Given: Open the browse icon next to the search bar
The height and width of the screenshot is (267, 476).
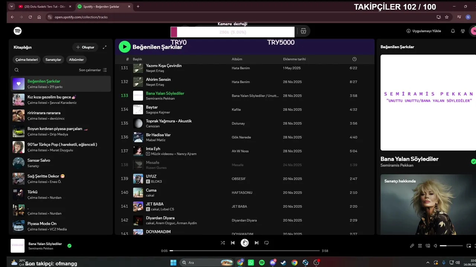Looking at the screenshot, I should click(x=303, y=31).
